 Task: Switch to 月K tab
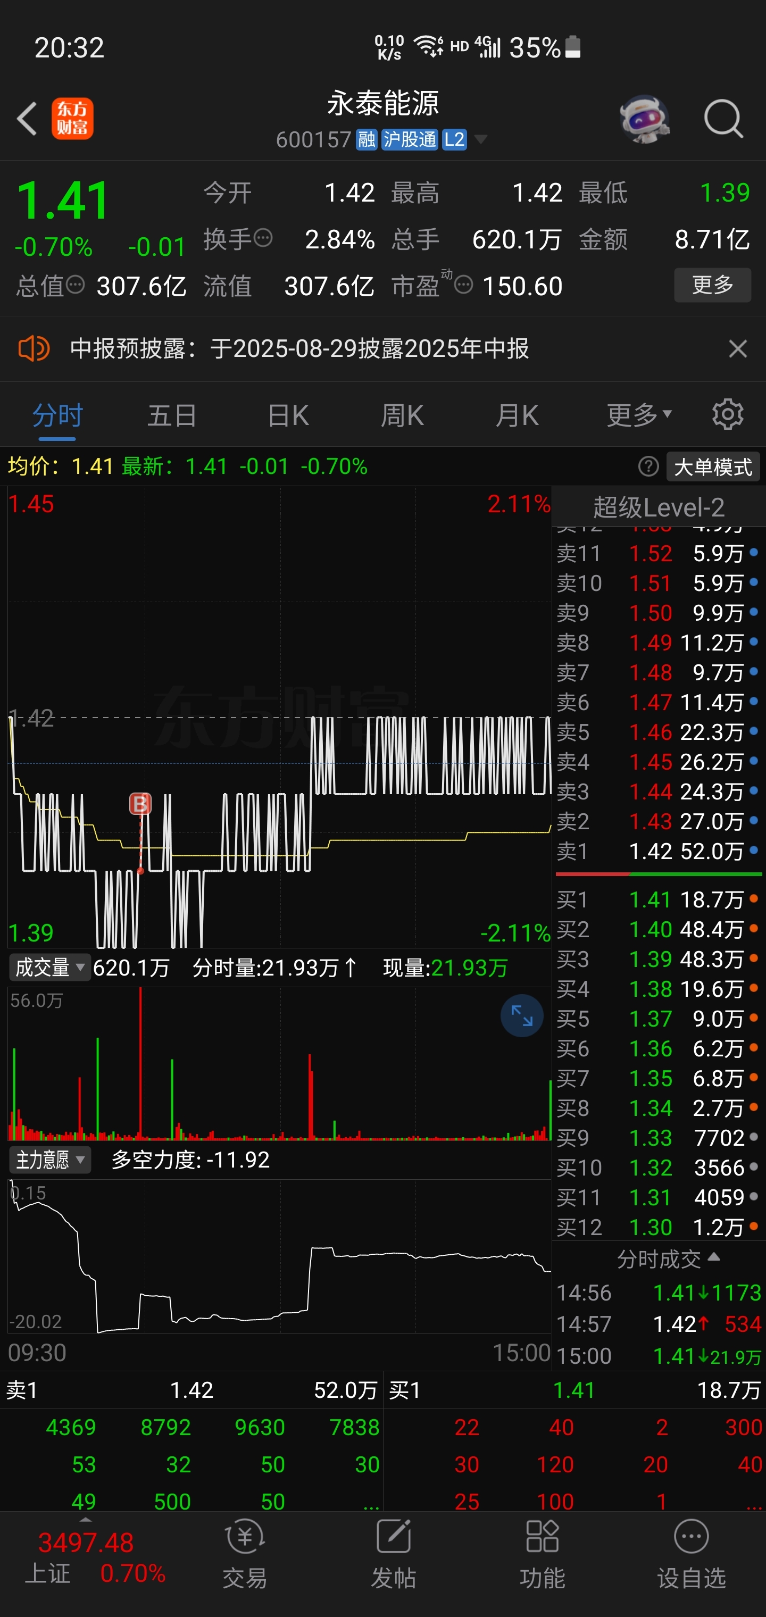point(517,415)
